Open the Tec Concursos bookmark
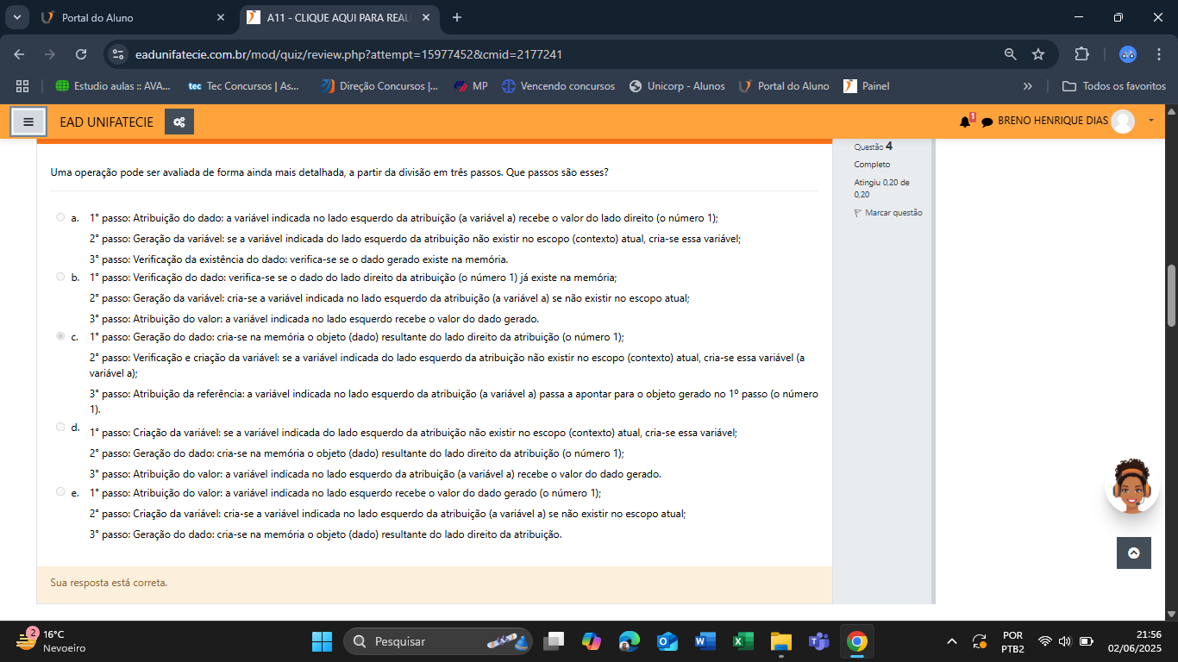This screenshot has height=662, width=1178. click(244, 86)
